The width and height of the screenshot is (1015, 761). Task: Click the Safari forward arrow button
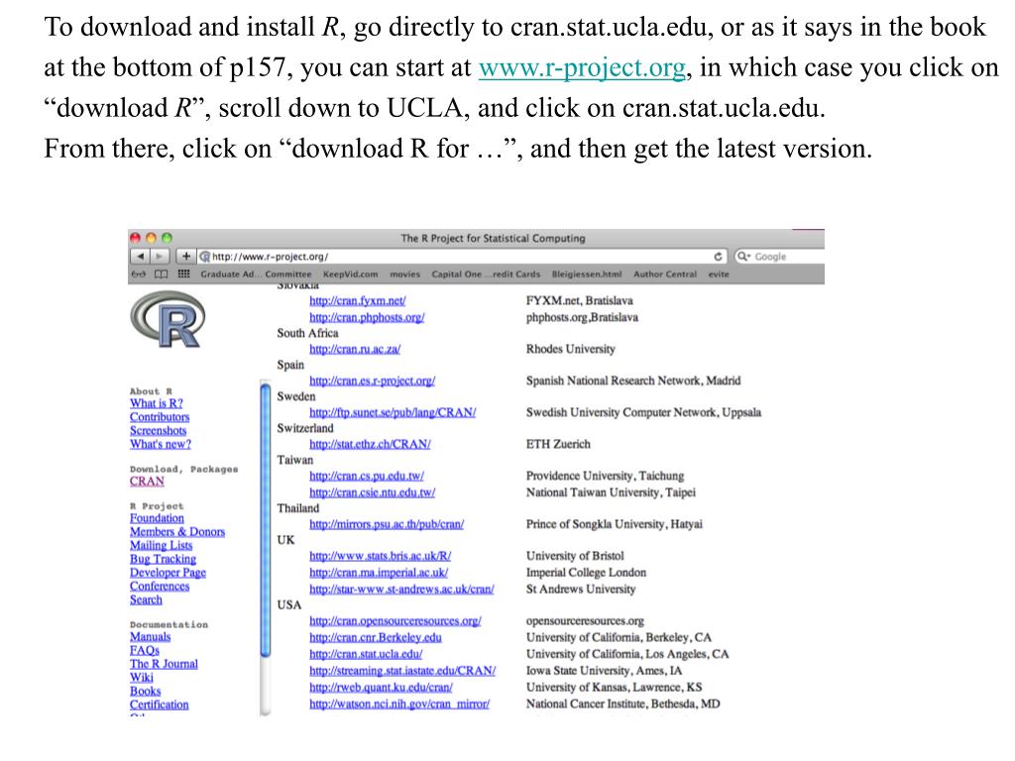(160, 257)
